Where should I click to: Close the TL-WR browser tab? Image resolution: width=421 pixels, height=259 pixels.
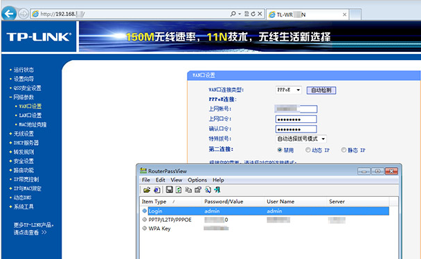point(344,15)
